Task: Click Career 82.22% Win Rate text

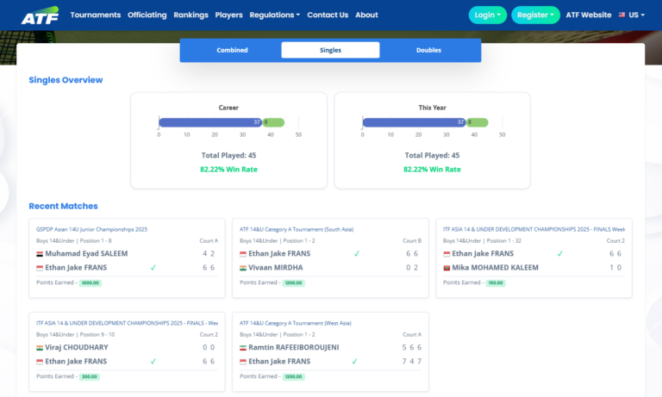Action: coord(228,169)
